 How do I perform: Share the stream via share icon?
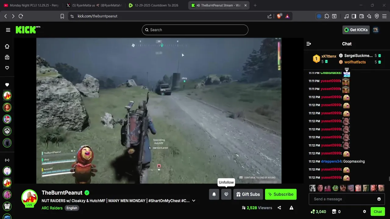(x=279, y=208)
